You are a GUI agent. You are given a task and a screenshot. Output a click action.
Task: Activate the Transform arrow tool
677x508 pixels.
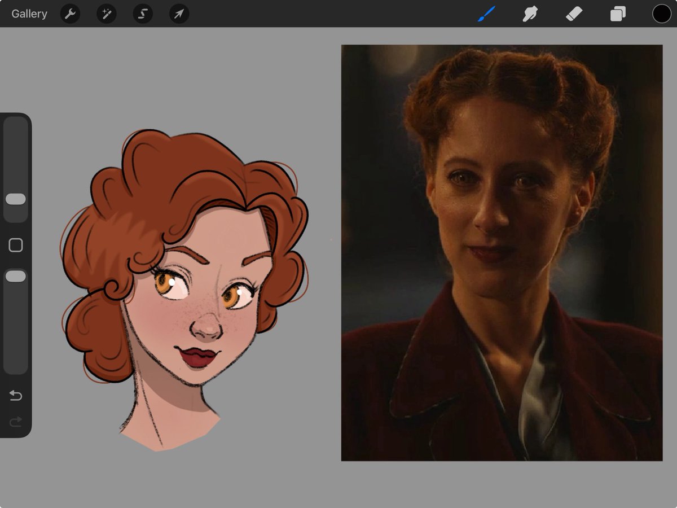tap(179, 14)
